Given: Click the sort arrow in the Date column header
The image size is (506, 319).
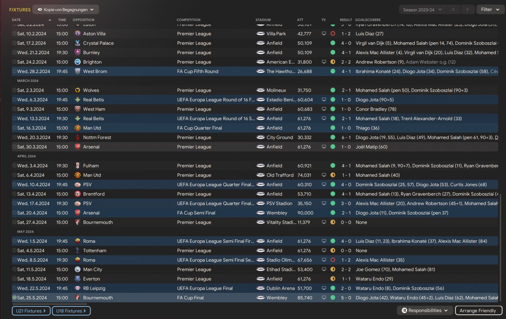Looking at the screenshot, I should (50, 20).
